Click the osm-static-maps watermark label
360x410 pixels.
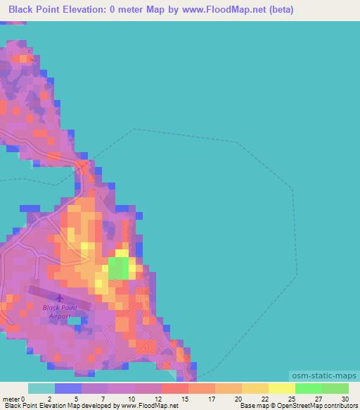(324, 375)
